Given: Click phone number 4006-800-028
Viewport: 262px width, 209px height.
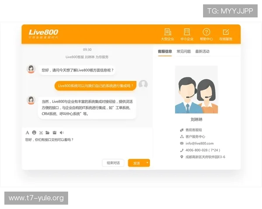Looking at the screenshot, I should point(196,150).
